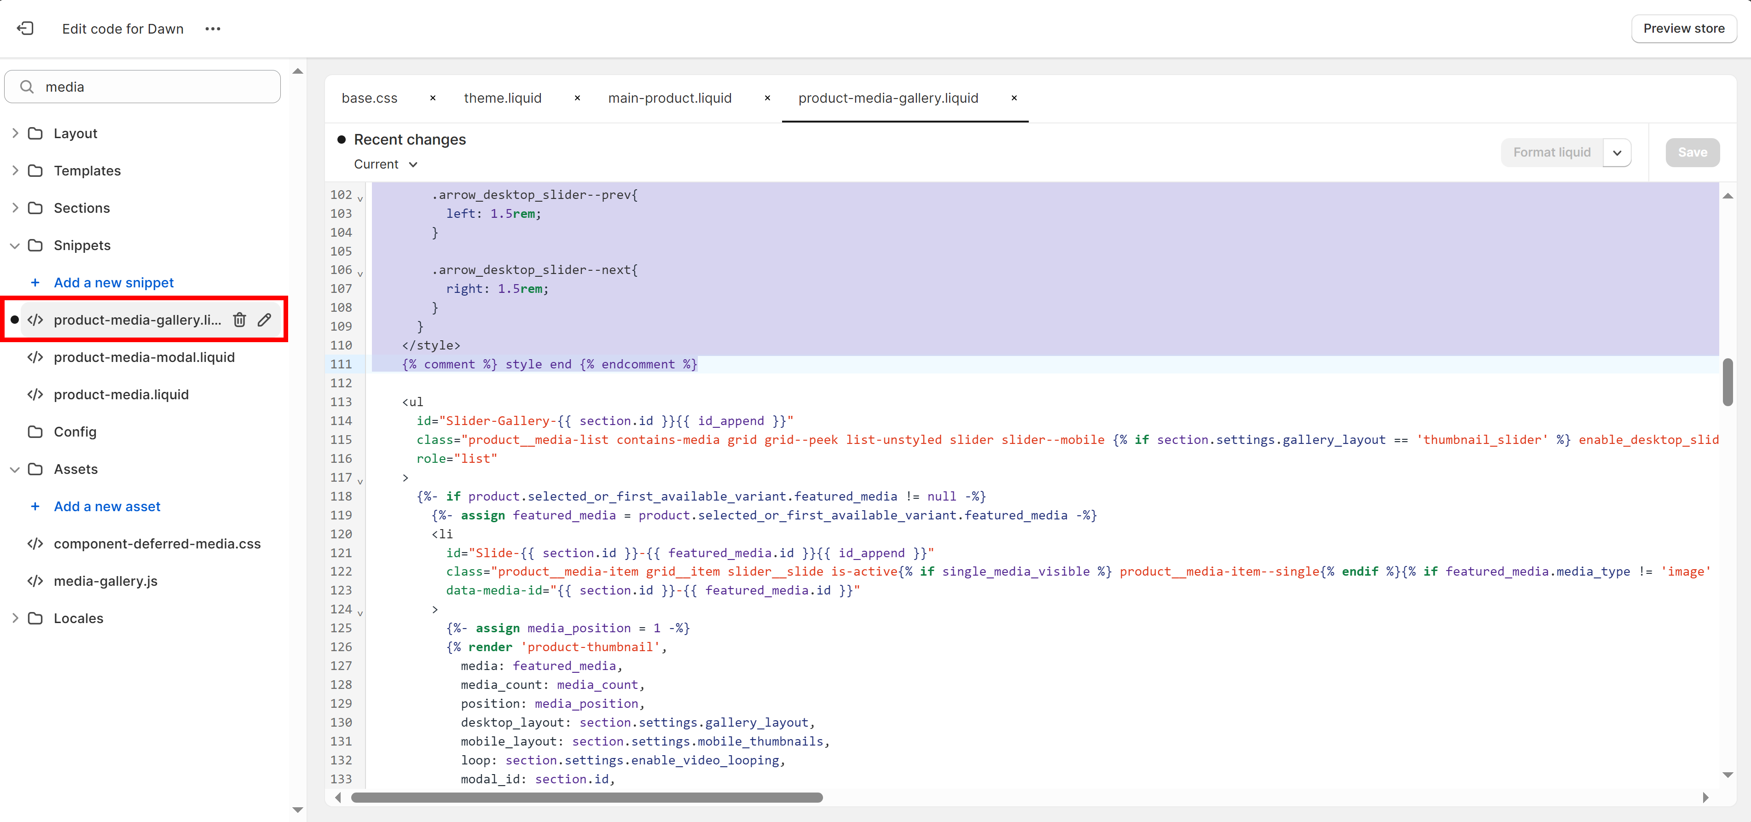Expand the Layout folder
1751x822 pixels.
click(15, 133)
